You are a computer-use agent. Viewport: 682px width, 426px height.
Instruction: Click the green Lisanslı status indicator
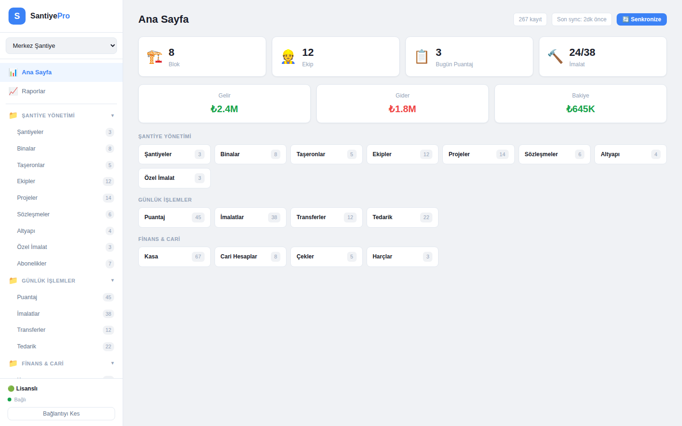(11, 388)
